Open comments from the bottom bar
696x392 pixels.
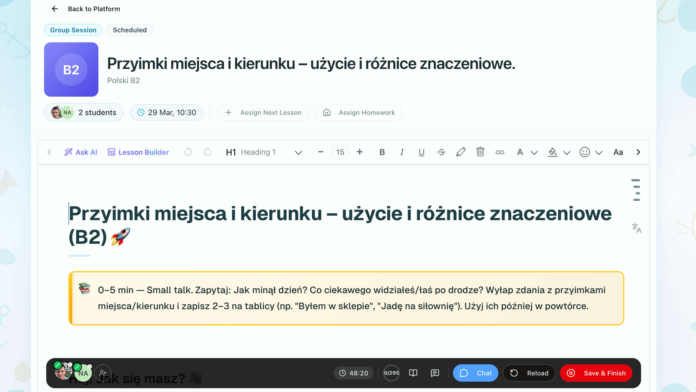coord(434,373)
